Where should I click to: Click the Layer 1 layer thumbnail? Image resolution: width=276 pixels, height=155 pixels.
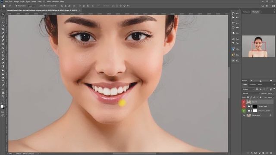pyautogui.click(x=249, y=102)
